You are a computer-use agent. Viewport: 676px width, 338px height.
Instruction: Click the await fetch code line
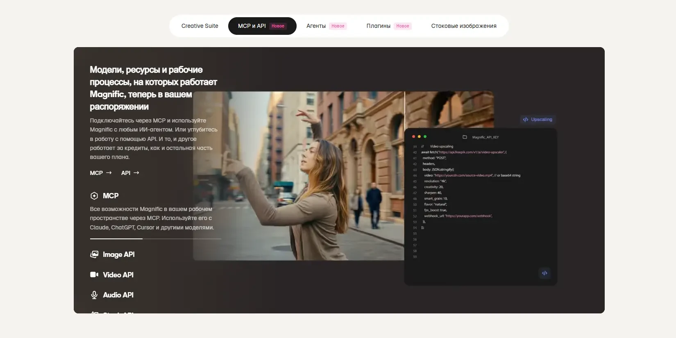(x=464, y=152)
